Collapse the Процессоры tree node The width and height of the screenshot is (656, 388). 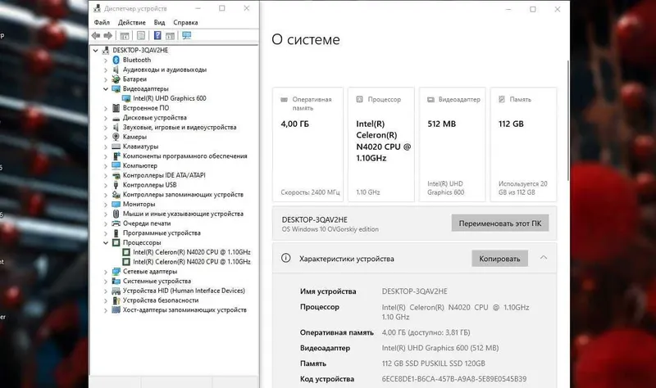(106, 242)
